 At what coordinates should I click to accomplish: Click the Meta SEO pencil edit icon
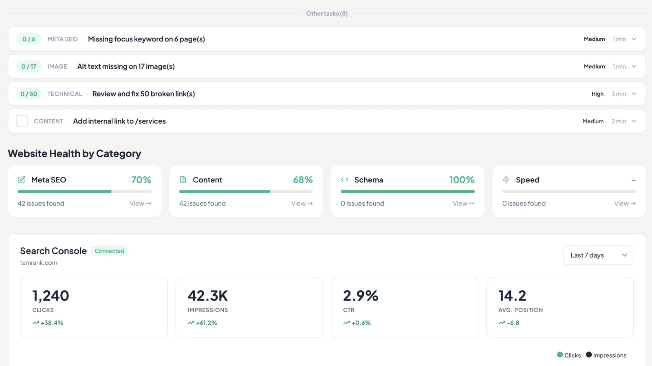point(22,180)
